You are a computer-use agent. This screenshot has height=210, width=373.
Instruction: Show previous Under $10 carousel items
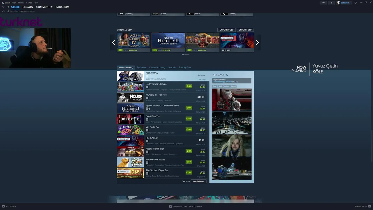(x=113, y=42)
